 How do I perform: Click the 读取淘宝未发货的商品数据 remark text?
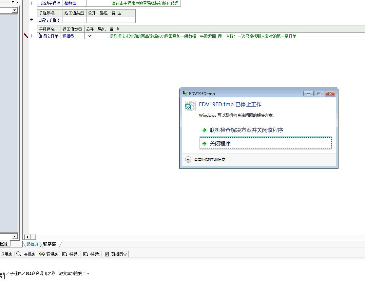[203, 36]
